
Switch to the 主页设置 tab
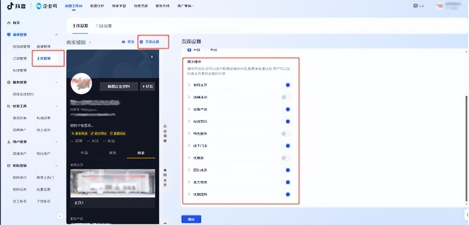[81, 26]
